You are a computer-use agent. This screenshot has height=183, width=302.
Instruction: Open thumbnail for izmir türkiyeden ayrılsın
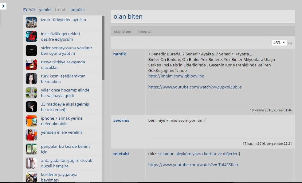(31, 22)
